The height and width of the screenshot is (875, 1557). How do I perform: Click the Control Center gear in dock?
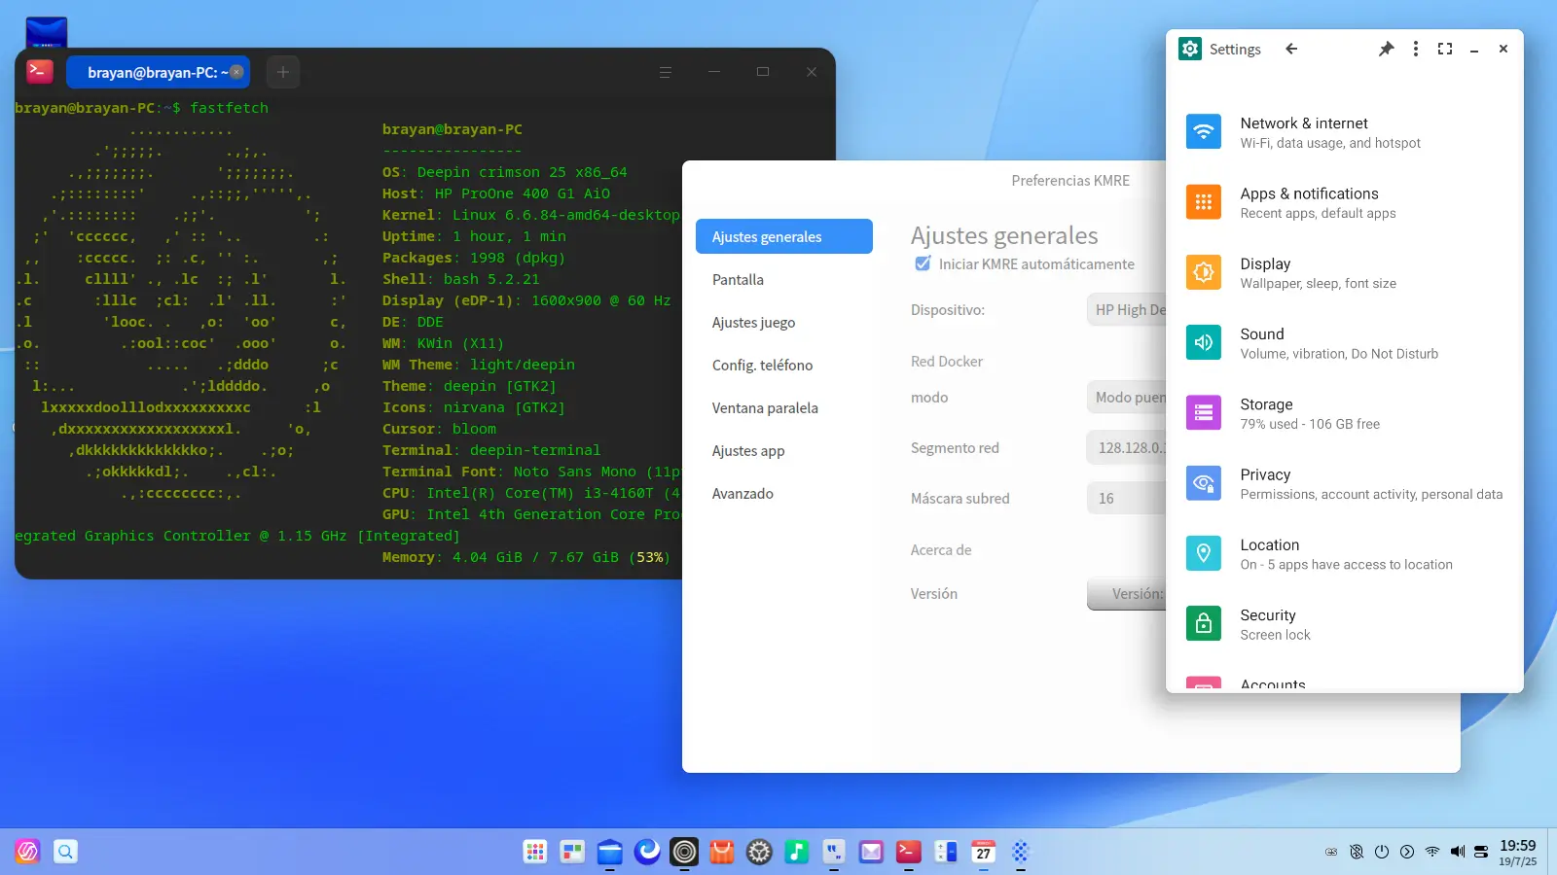[x=759, y=852]
